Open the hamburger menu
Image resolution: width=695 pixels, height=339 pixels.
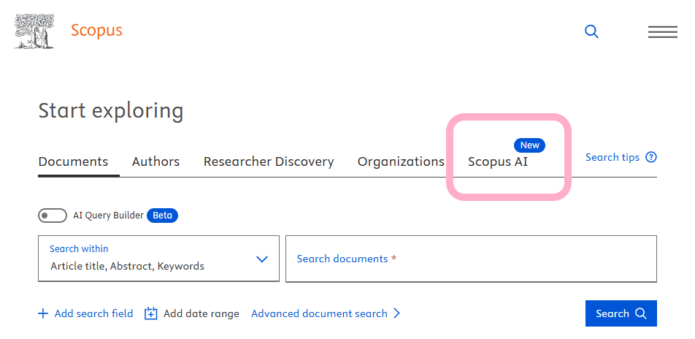[x=662, y=31]
